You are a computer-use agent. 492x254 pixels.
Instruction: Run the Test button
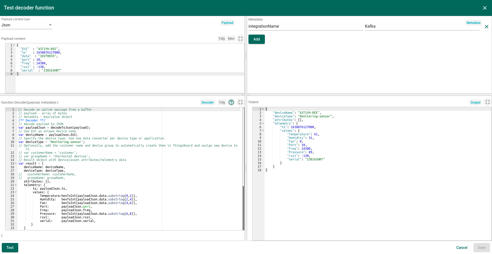10,247
